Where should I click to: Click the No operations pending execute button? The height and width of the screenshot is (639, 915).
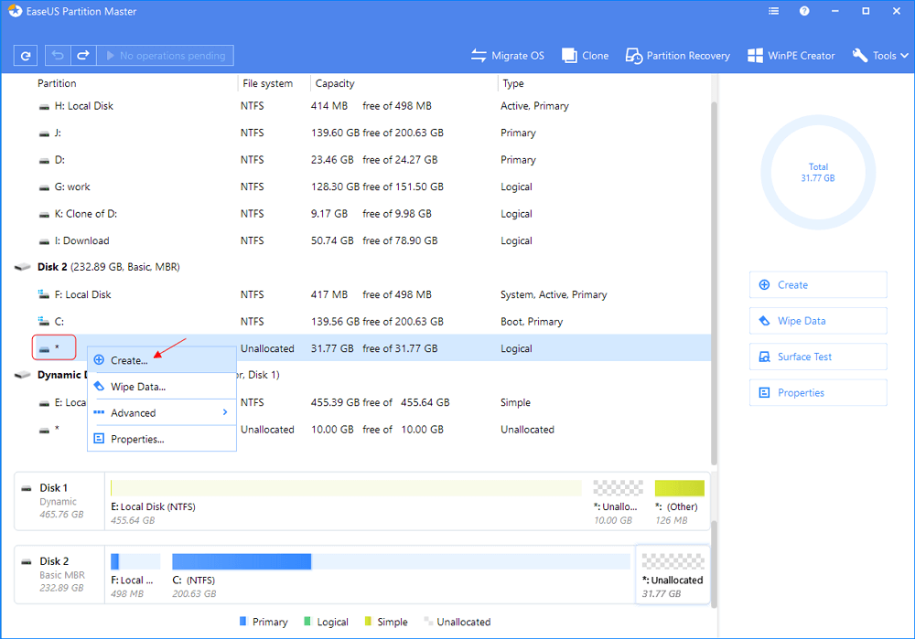pos(165,56)
